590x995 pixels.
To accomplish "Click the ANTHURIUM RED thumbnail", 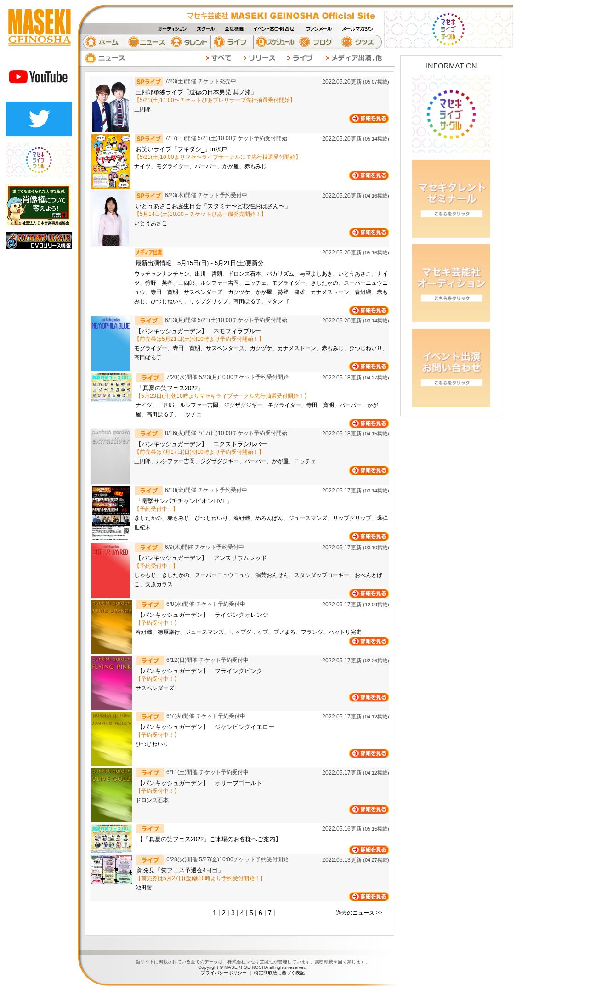I will (111, 571).
